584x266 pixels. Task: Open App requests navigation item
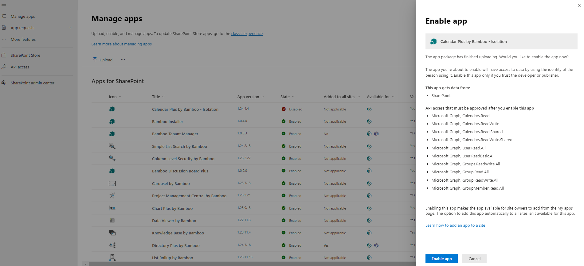pyautogui.click(x=22, y=28)
